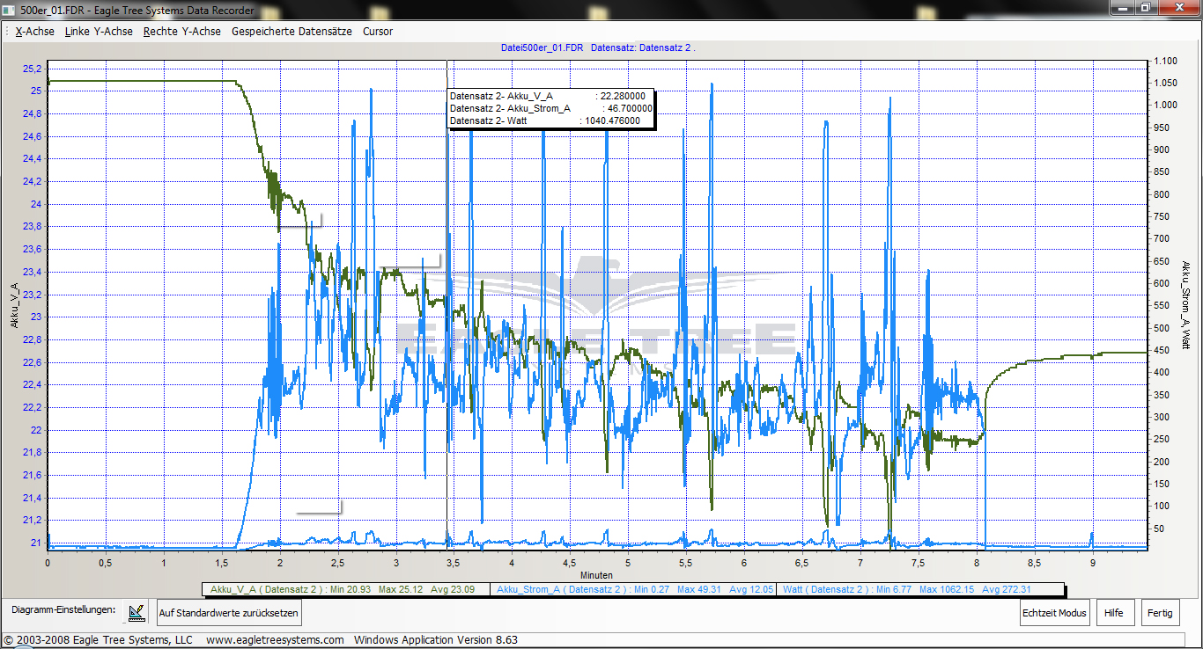This screenshot has height=649, width=1203.
Task: Click the 25,2 left axis value
Action: (x=32, y=69)
